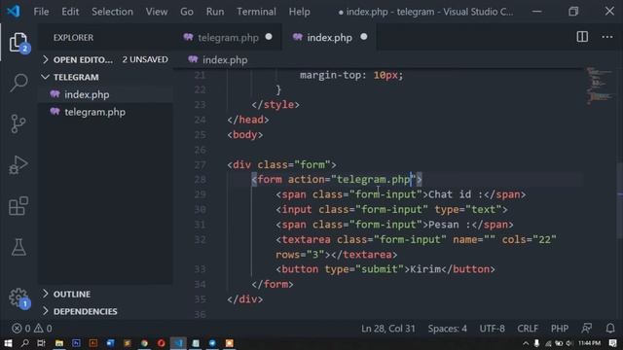The height and width of the screenshot is (350, 623).
Task: Open the Help menu
Action: (299, 12)
